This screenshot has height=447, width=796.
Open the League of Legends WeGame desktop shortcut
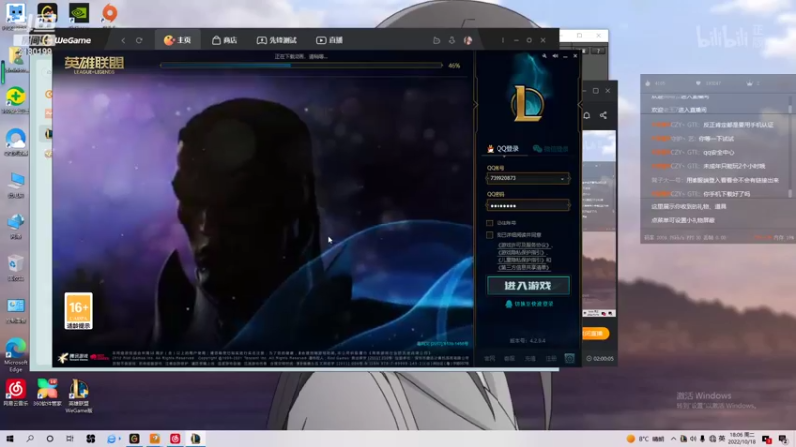[79, 396]
